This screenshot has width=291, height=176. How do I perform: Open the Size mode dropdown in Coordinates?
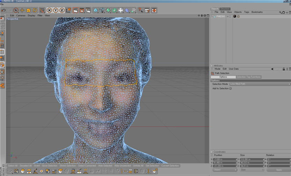click(252, 170)
